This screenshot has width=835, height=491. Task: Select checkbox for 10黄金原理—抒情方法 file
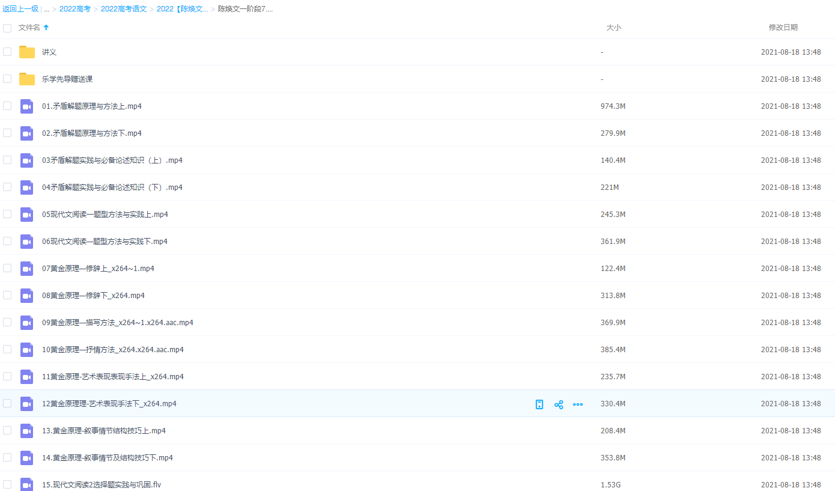pyautogui.click(x=7, y=349)
